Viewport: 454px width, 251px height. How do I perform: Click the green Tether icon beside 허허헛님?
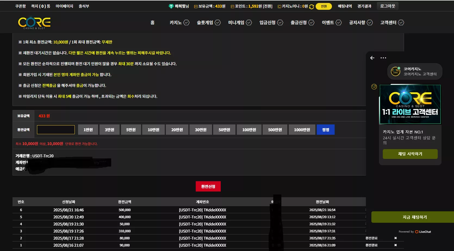(171, 6)
